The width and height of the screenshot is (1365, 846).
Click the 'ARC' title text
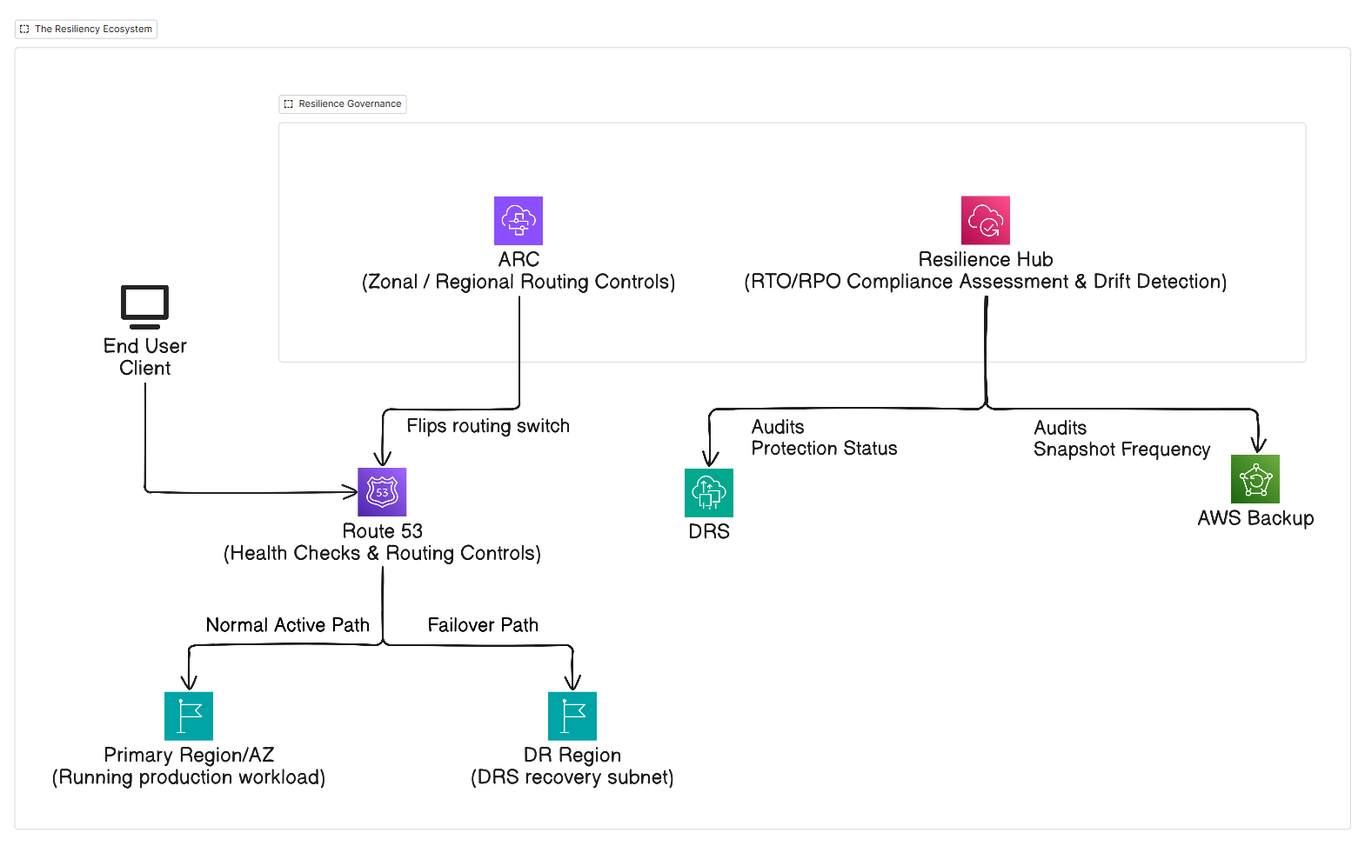coord(519,259)
